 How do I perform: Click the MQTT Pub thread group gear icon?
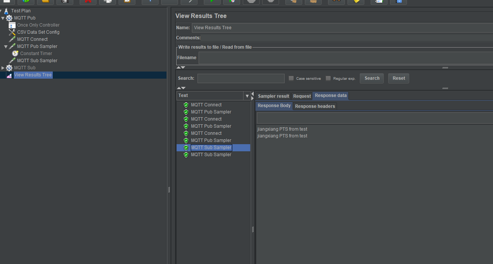pos(9,18)
